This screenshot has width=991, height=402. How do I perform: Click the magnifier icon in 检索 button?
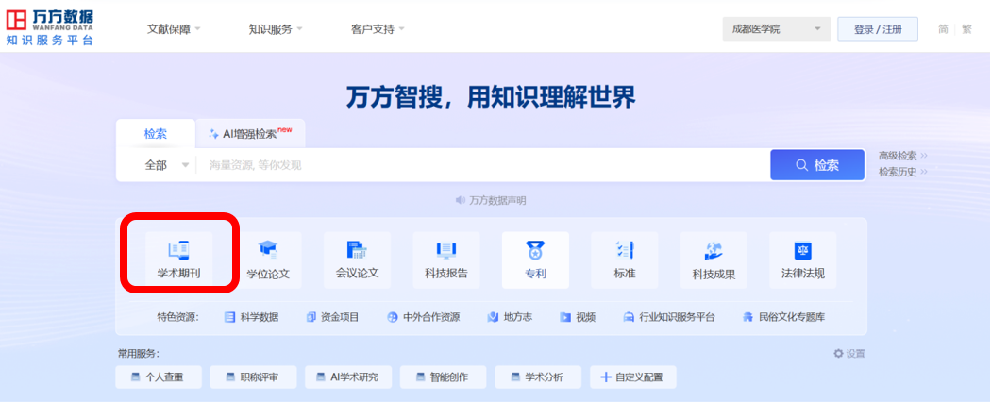tap(802, 165)
